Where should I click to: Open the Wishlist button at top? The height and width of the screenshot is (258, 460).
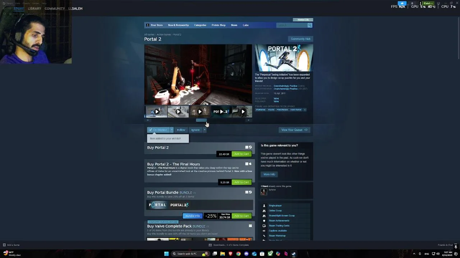(303, 20)
